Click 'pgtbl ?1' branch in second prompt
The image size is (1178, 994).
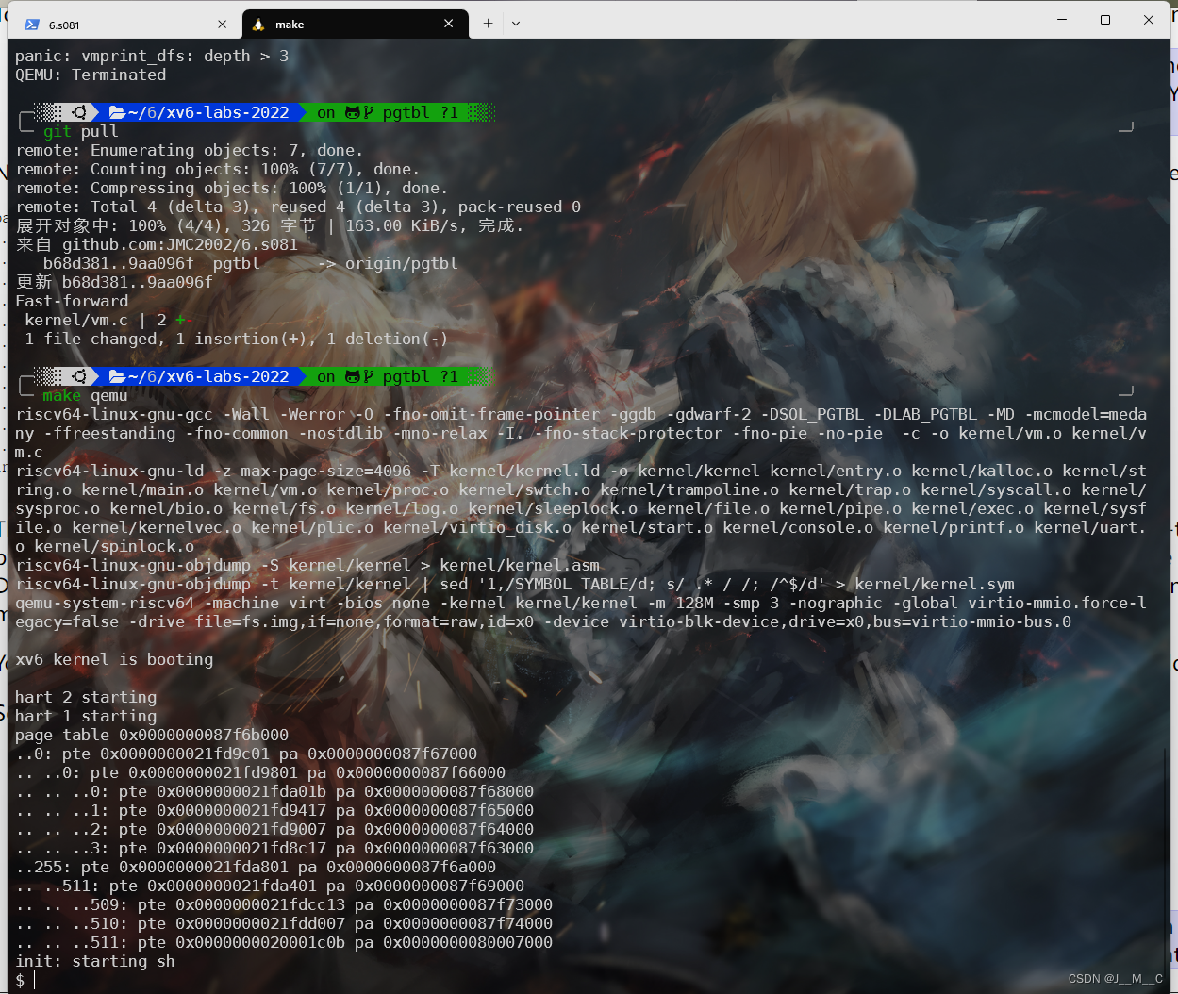pyautogui.click(x=421, y=376)
